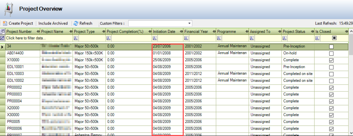The image size is (353, 136).
Task: Tick Is Closed checkbox for project 34
Action: point(331,47)
